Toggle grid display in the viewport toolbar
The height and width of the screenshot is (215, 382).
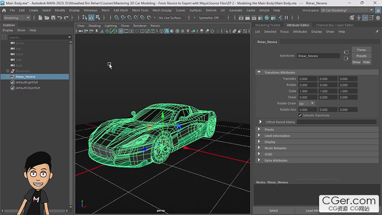(x=121, y=31)
